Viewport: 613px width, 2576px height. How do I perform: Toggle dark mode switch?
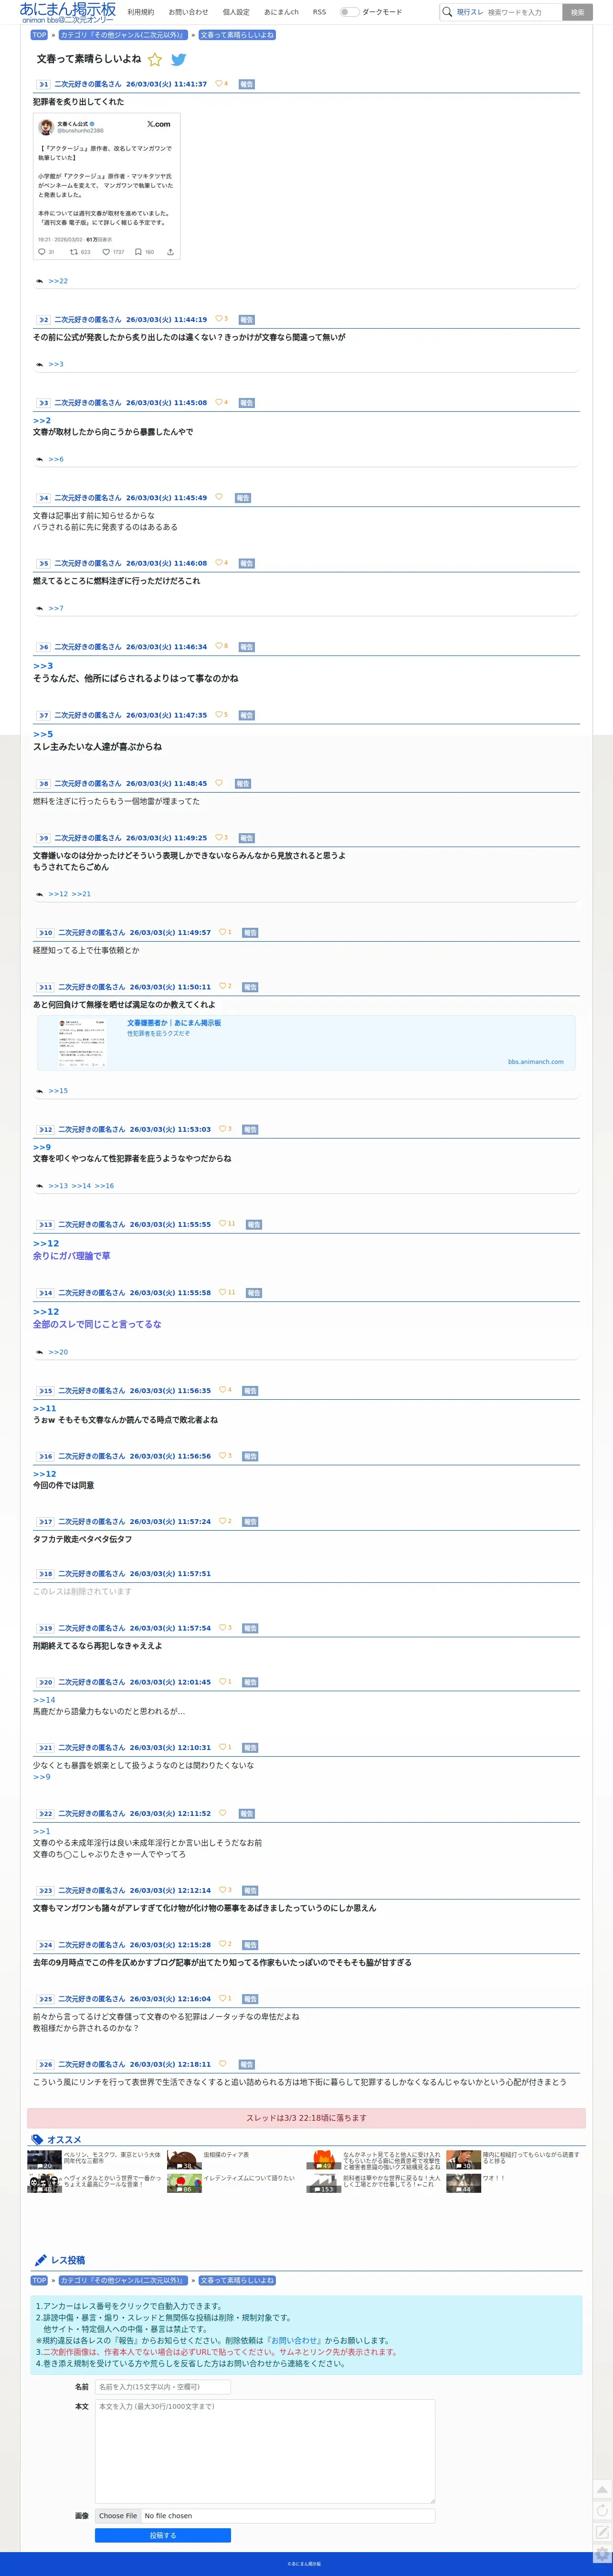click(x=349, y=12)
